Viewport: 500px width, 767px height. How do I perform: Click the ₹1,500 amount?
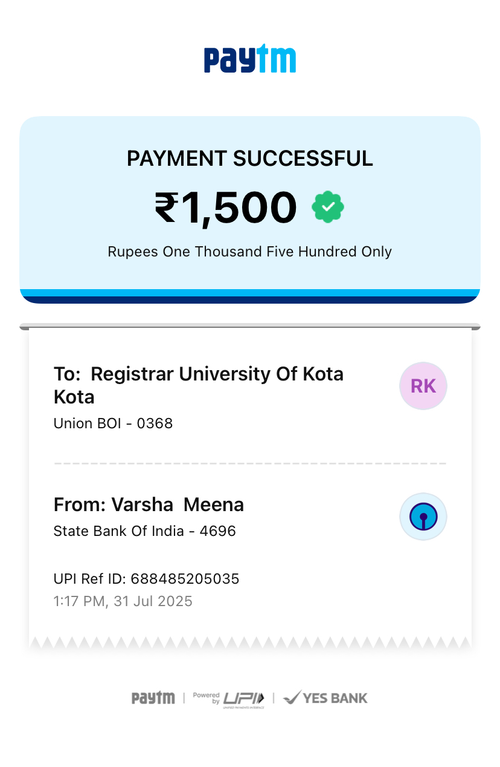click(x=226, y=207)
